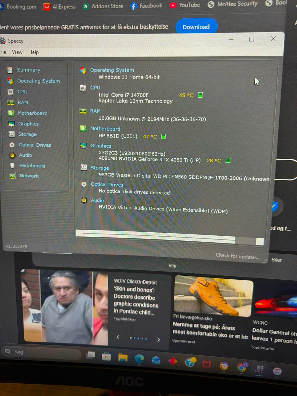Image resolution: width=297 pixels, height=396 pixels.
Task: Click the chip icon beside CPU heading
Action: tap(83, 88)
